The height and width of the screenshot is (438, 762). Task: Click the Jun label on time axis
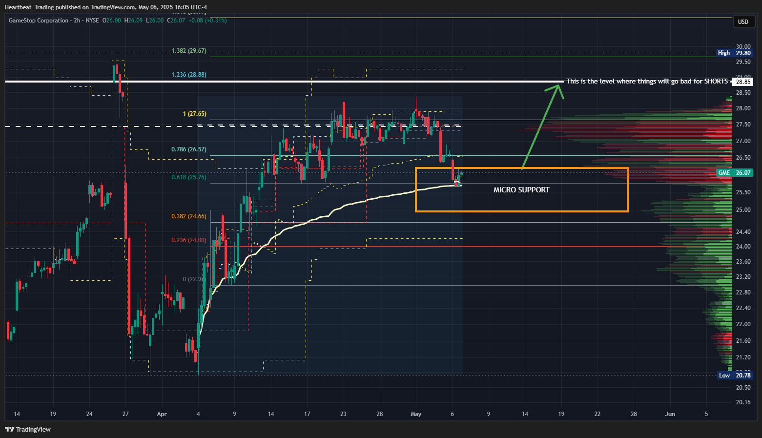670,414
